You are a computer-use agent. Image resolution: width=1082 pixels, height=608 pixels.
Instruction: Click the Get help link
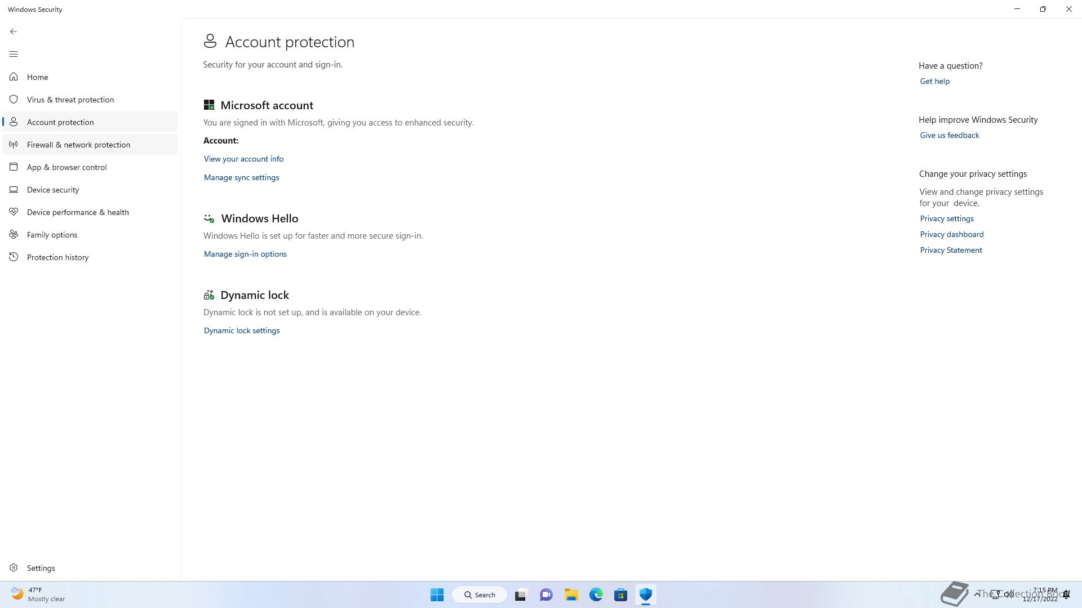tap(934, 81)
